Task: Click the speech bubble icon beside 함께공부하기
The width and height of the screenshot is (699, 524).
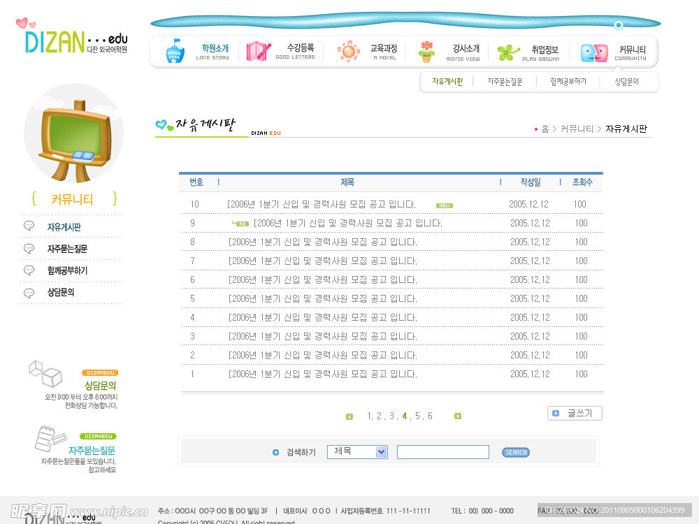Action: coord(29,270)
